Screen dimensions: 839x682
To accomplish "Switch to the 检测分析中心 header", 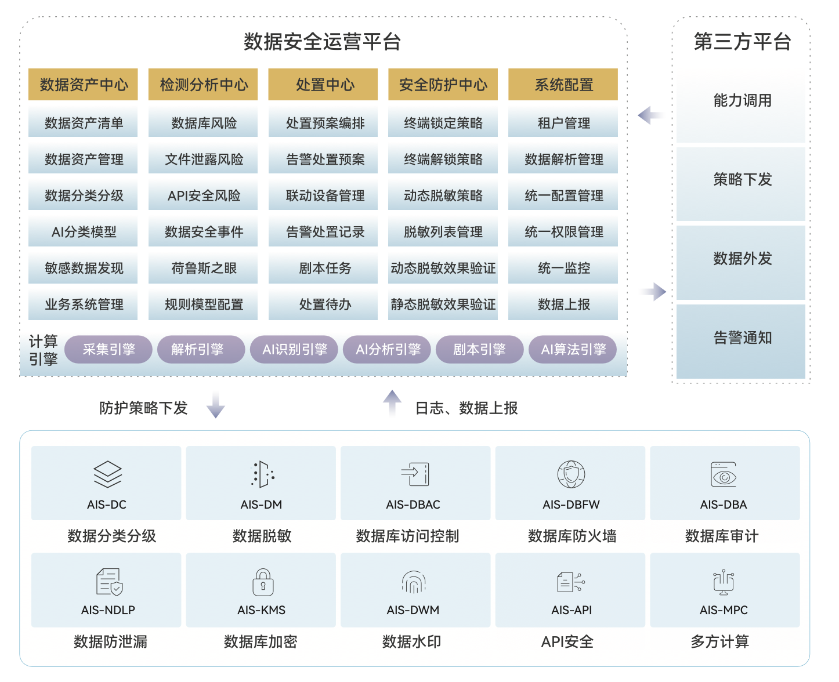I will (204, 85).
